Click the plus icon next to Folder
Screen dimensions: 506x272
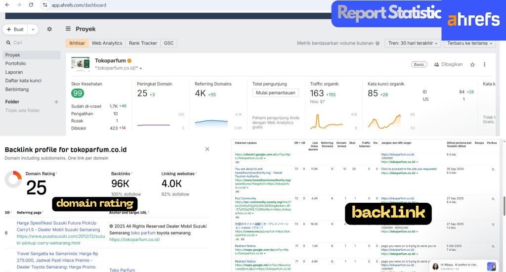point(56,102)
